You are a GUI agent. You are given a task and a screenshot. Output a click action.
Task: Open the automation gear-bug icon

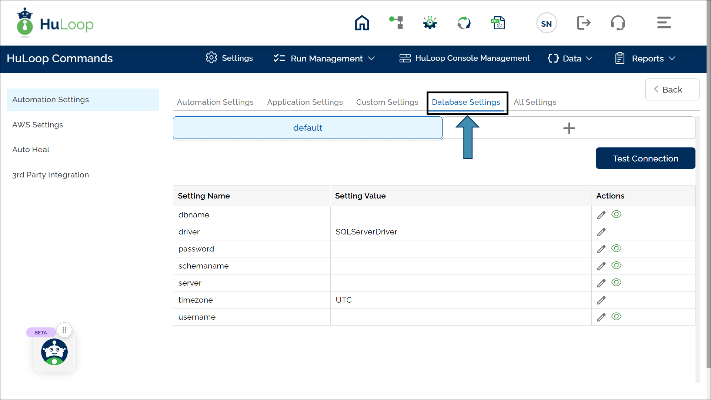click(x=430, y=23)
